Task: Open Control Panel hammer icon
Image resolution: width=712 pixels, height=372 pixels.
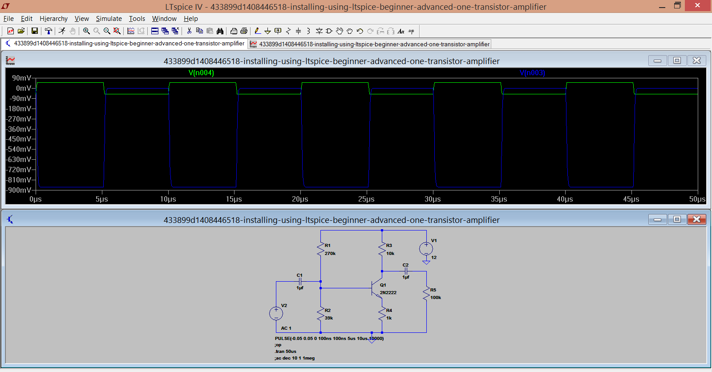Action: click(48, 31)
